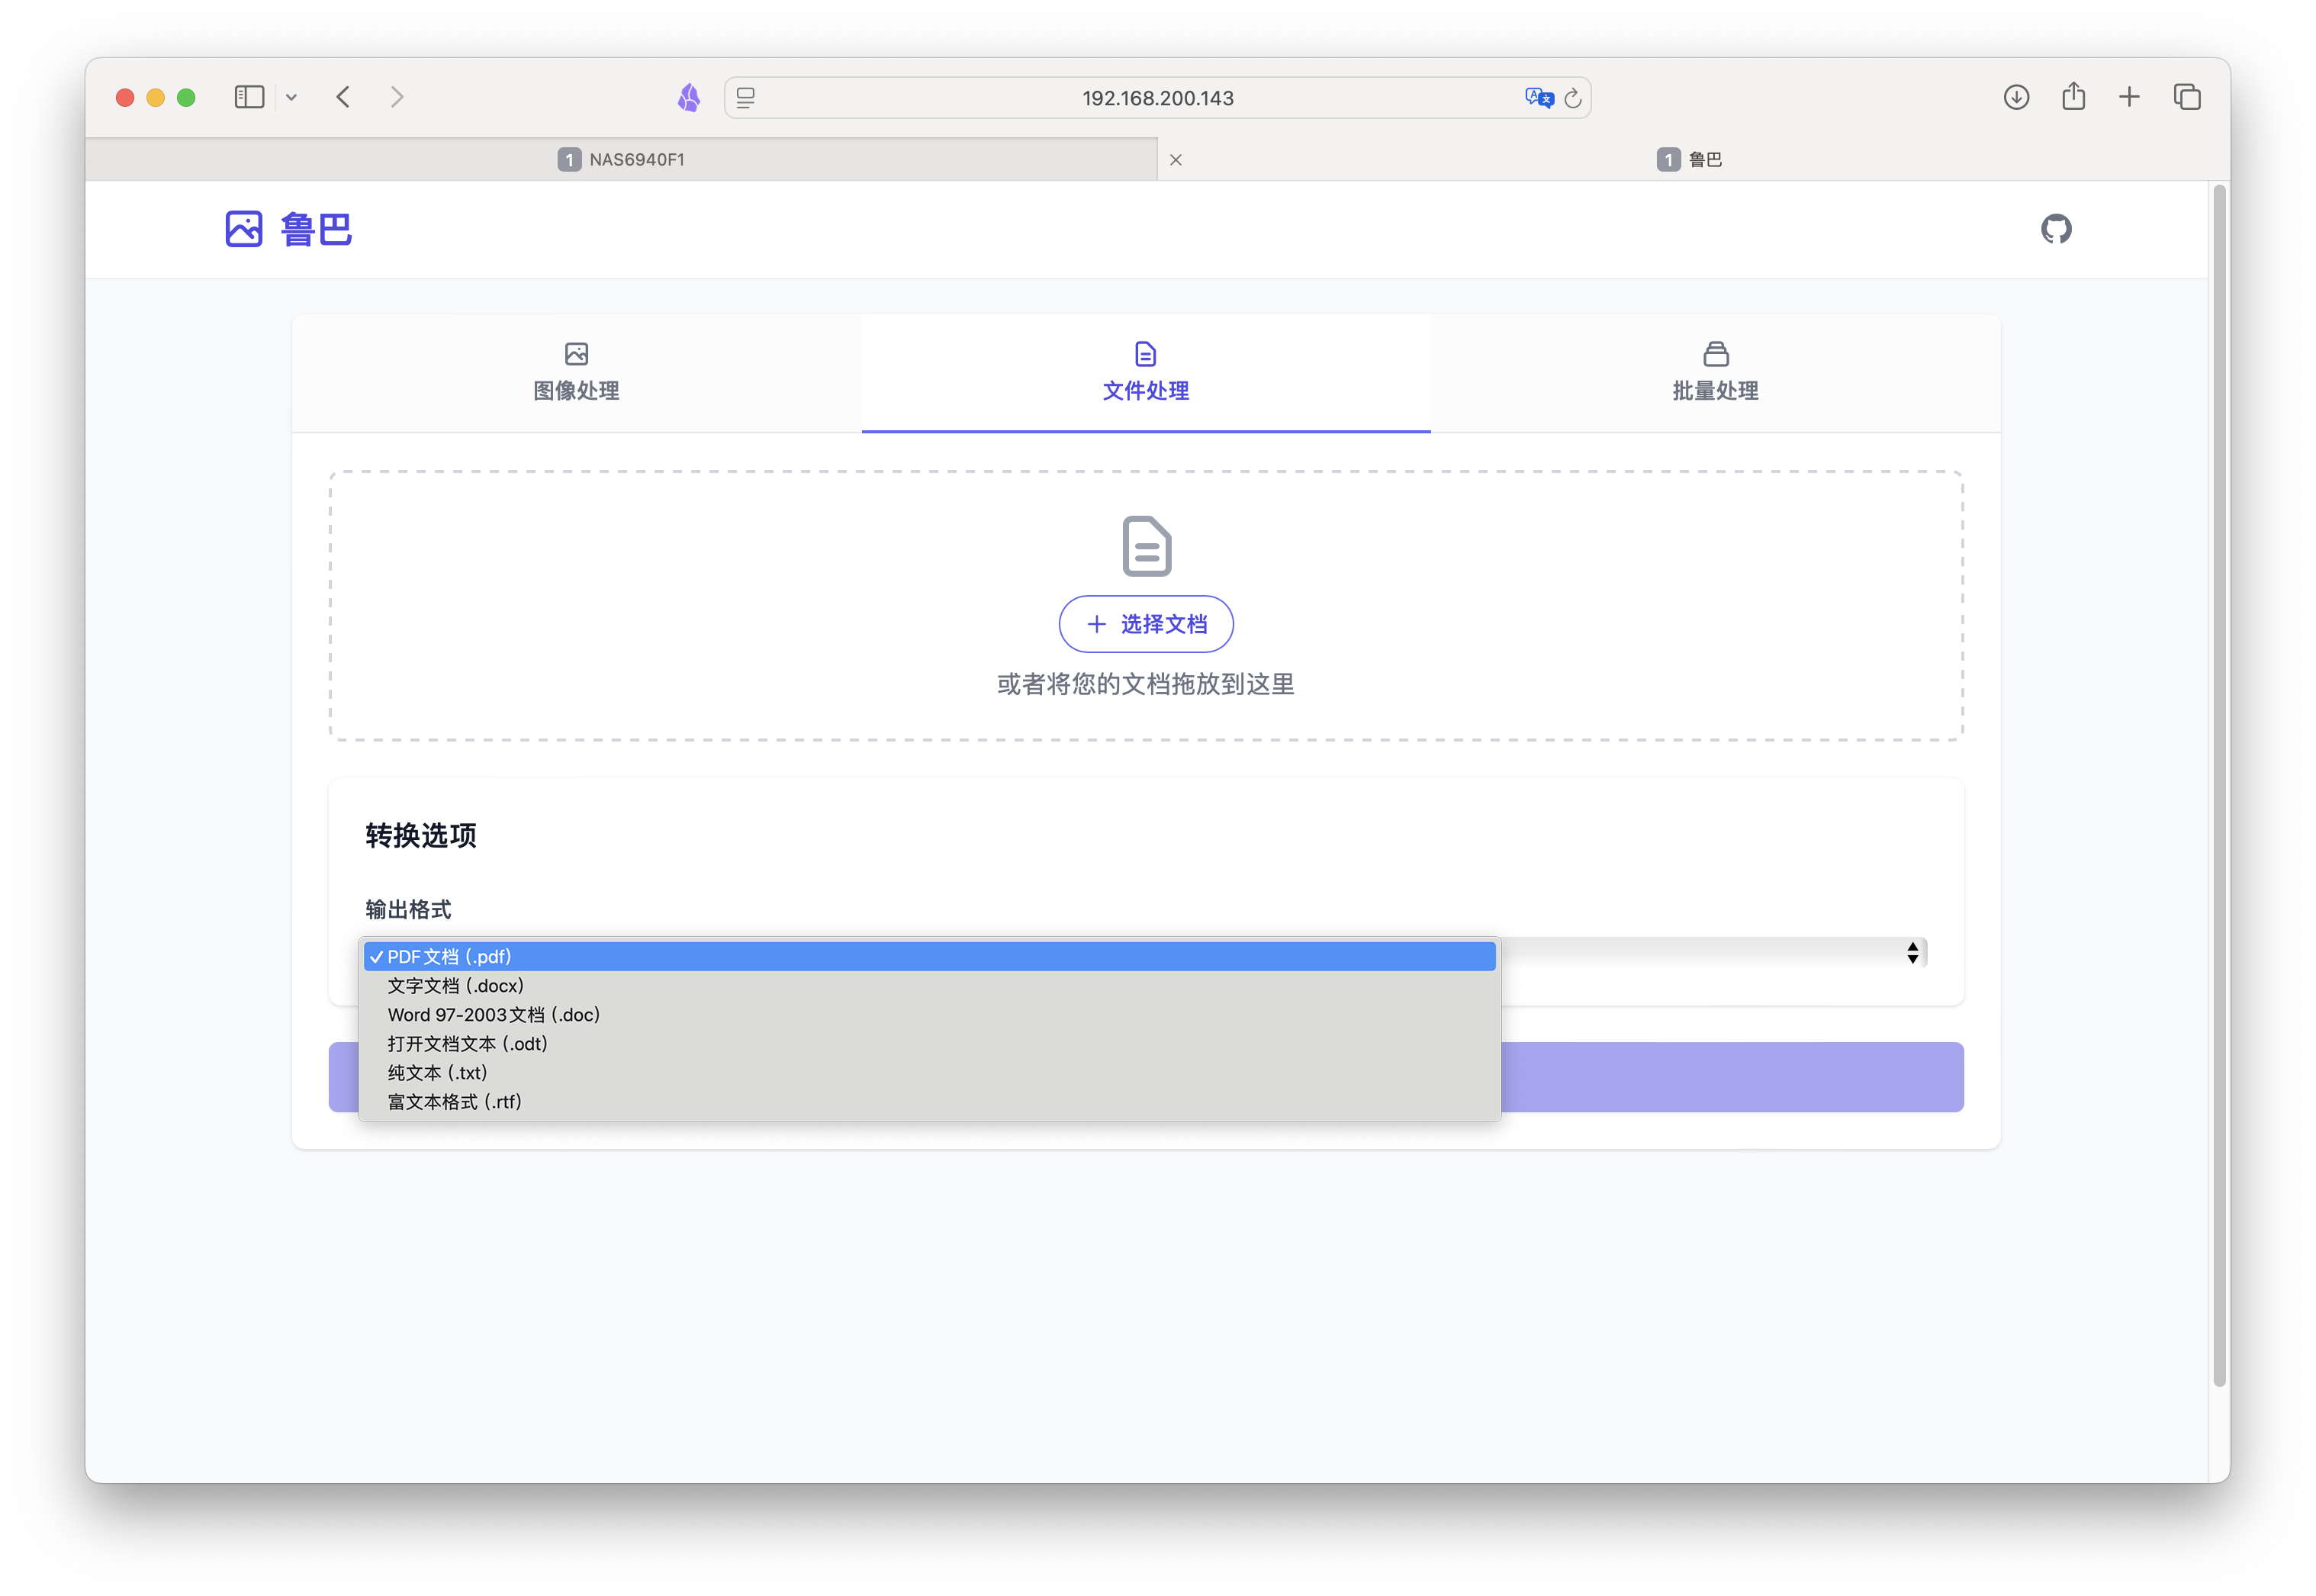Show the tab overview icon

2187,97
